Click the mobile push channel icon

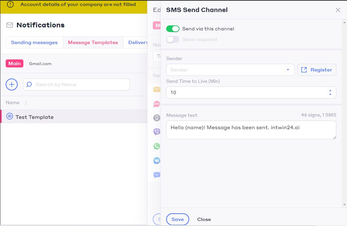click(x=156, y=118)
